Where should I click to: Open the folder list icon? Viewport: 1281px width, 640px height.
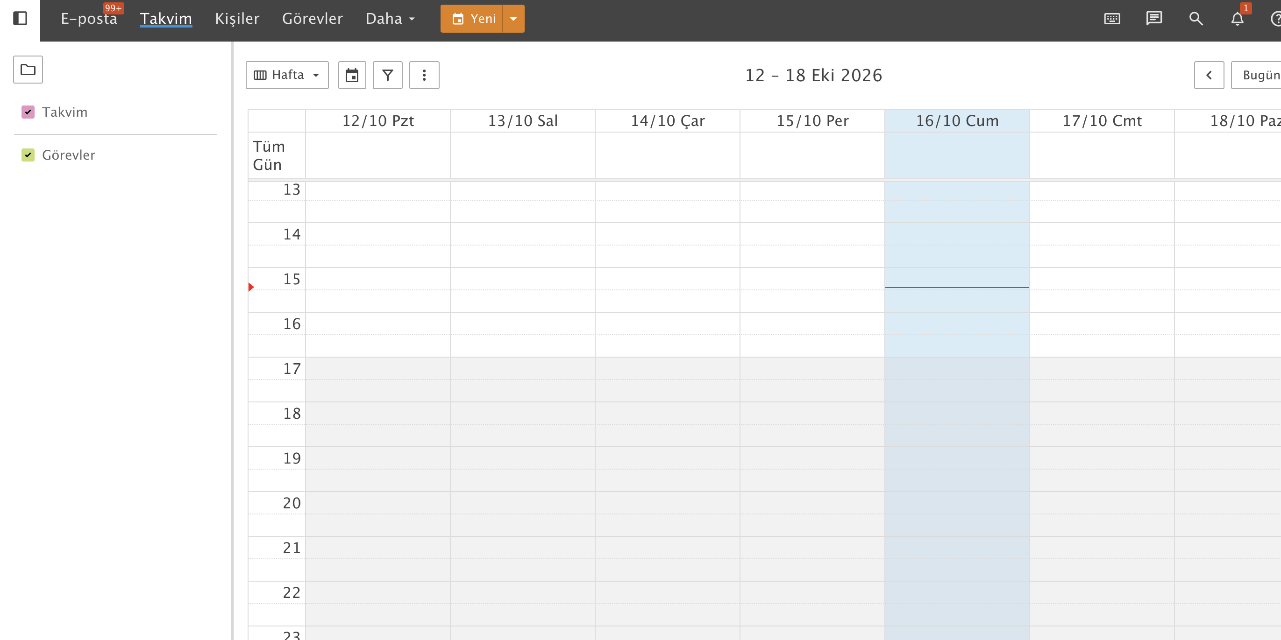(28, 70)
